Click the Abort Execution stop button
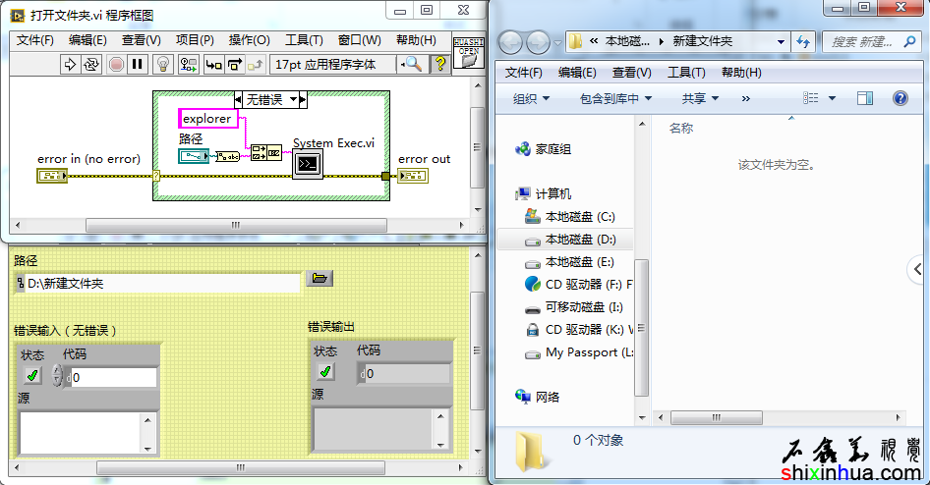 (x=116, y=64)
